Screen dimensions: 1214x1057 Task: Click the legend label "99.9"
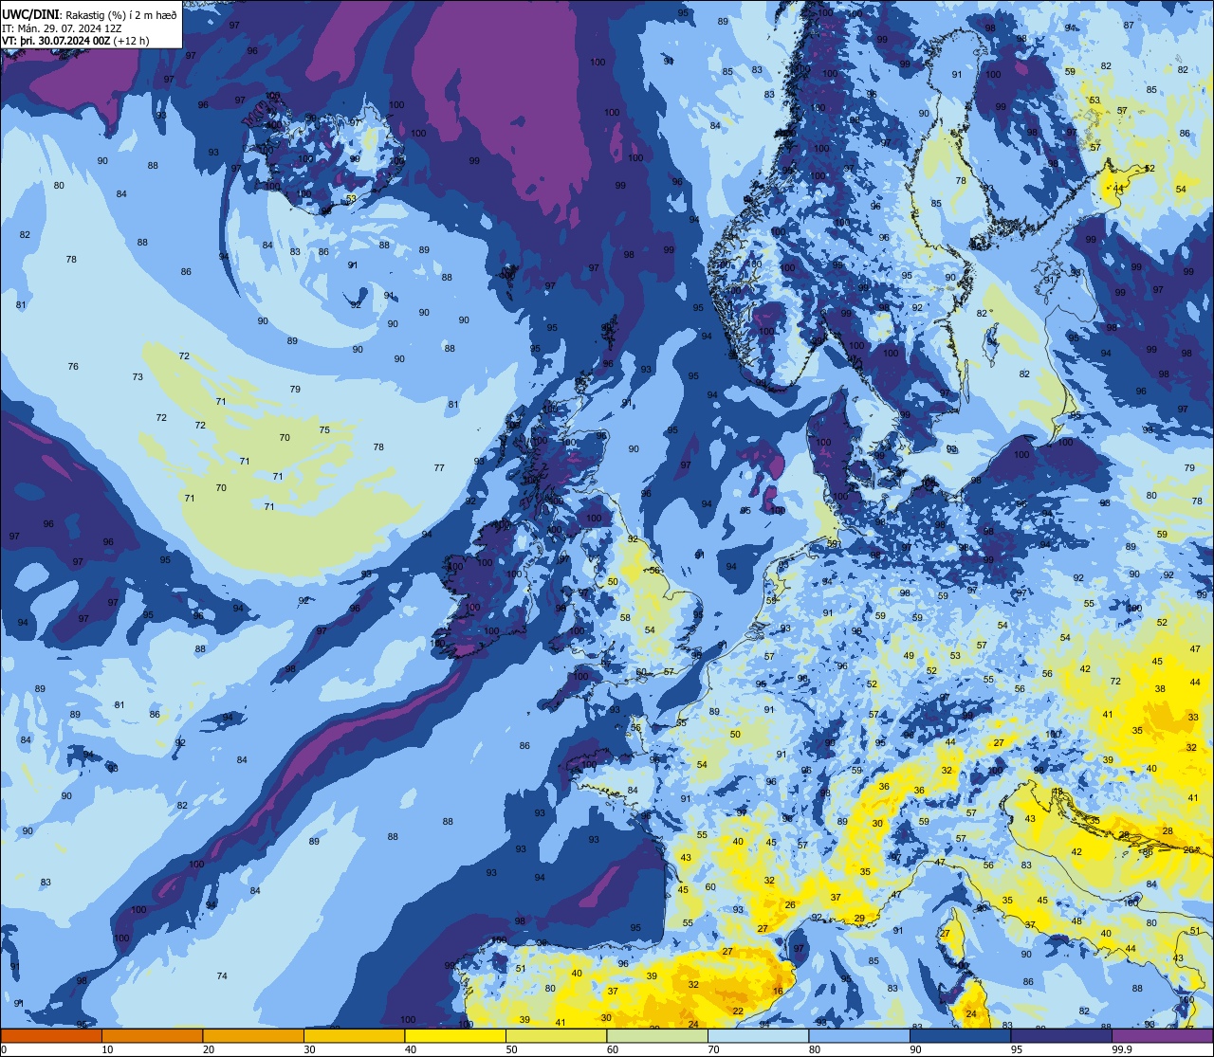[x=1121, y=1048]
